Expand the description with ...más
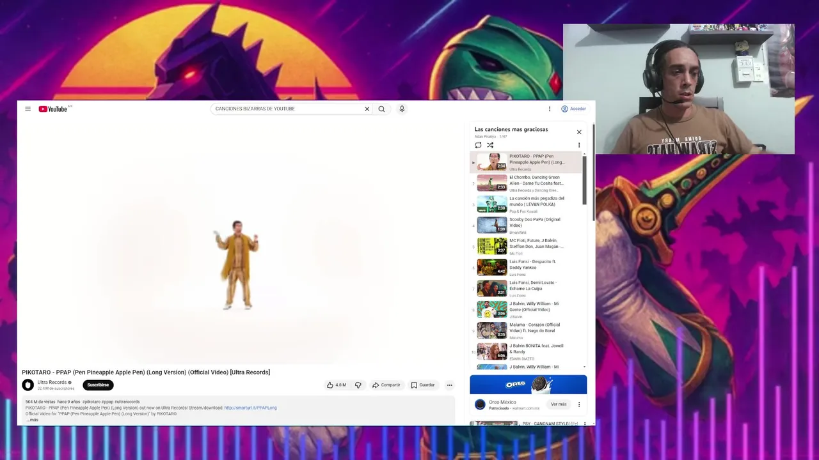The image size is (819, 460). pyautogui.click(x=32, y=420)
